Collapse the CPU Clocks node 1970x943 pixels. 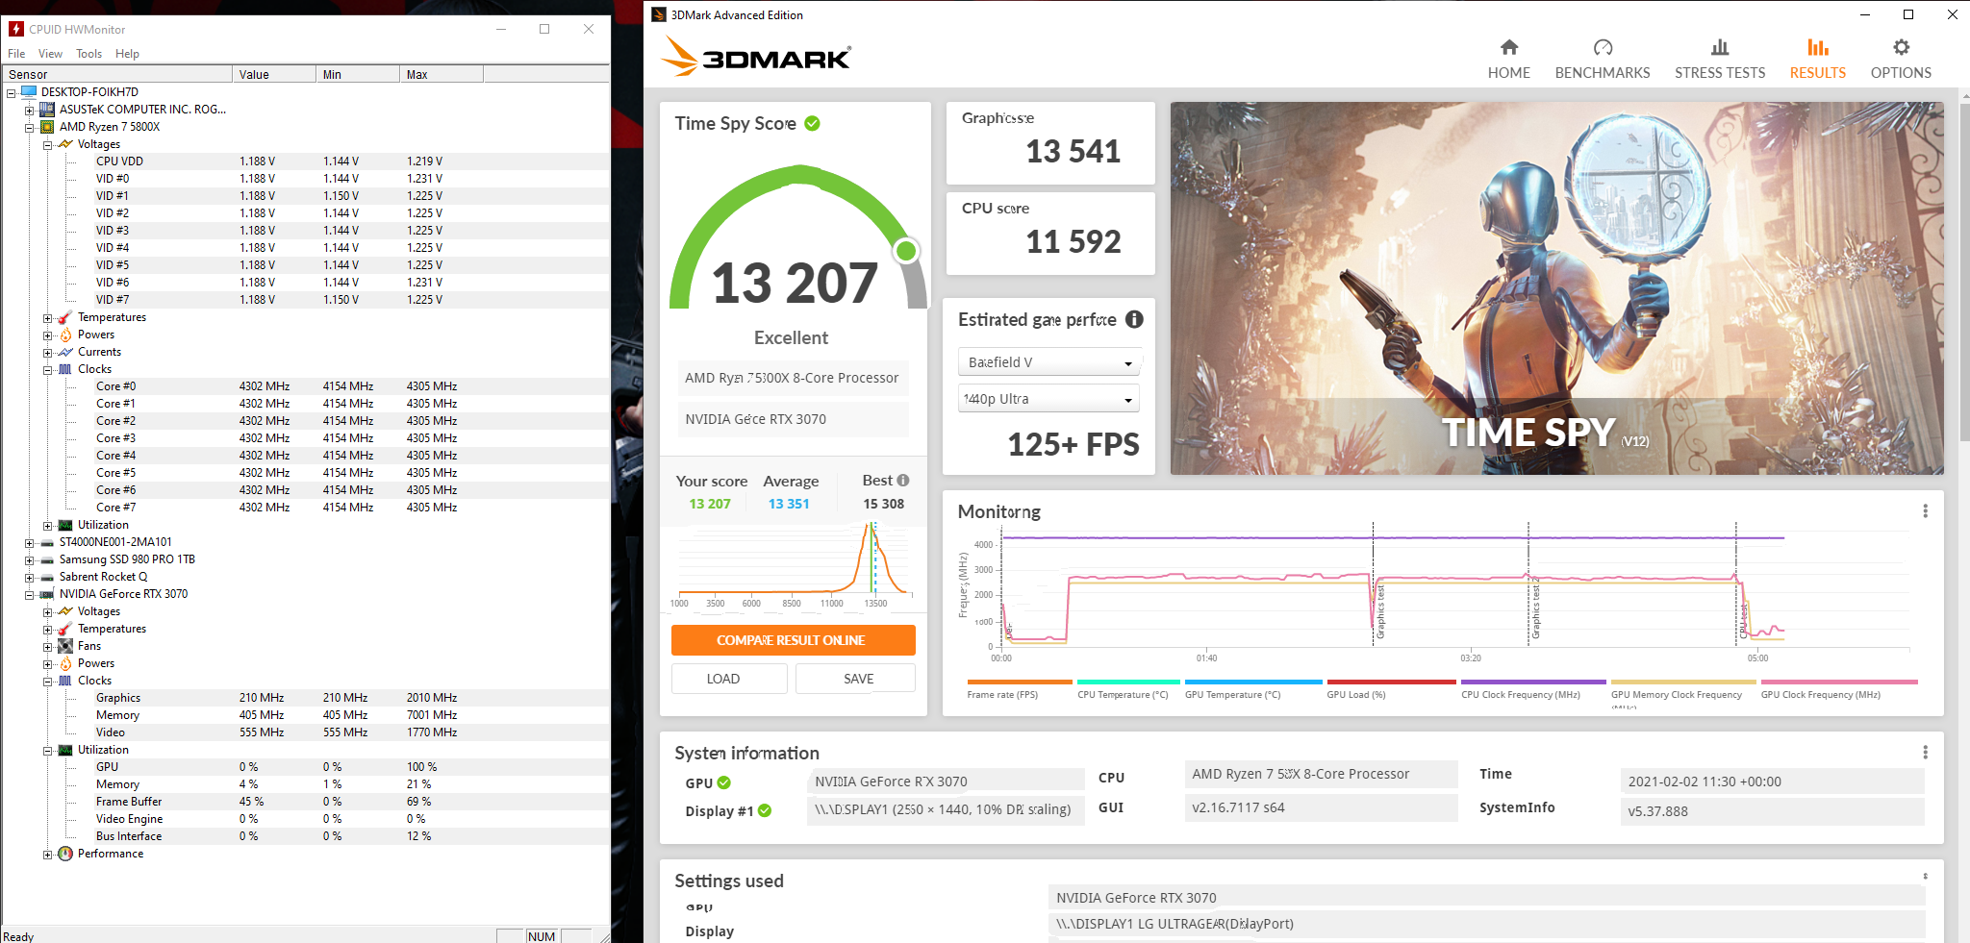(x=47, y=370)
